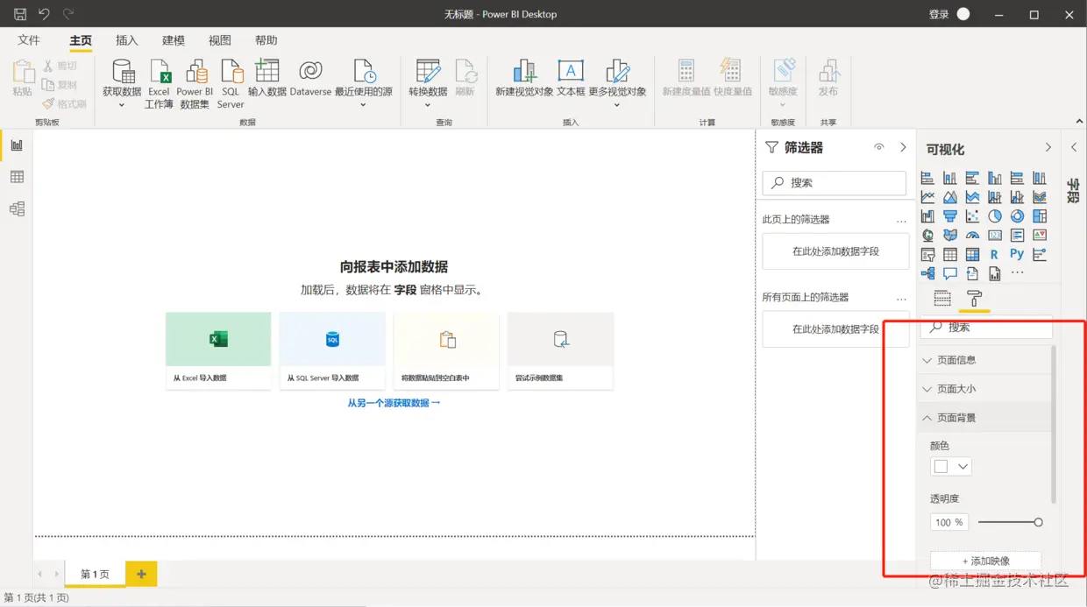
Task: Connect to SQL Server from ribbon
Action: click(x=231, y=84)
